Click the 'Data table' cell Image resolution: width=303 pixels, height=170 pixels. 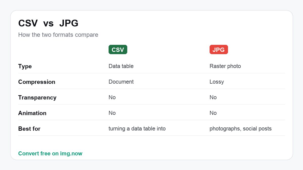coord(121,66)
